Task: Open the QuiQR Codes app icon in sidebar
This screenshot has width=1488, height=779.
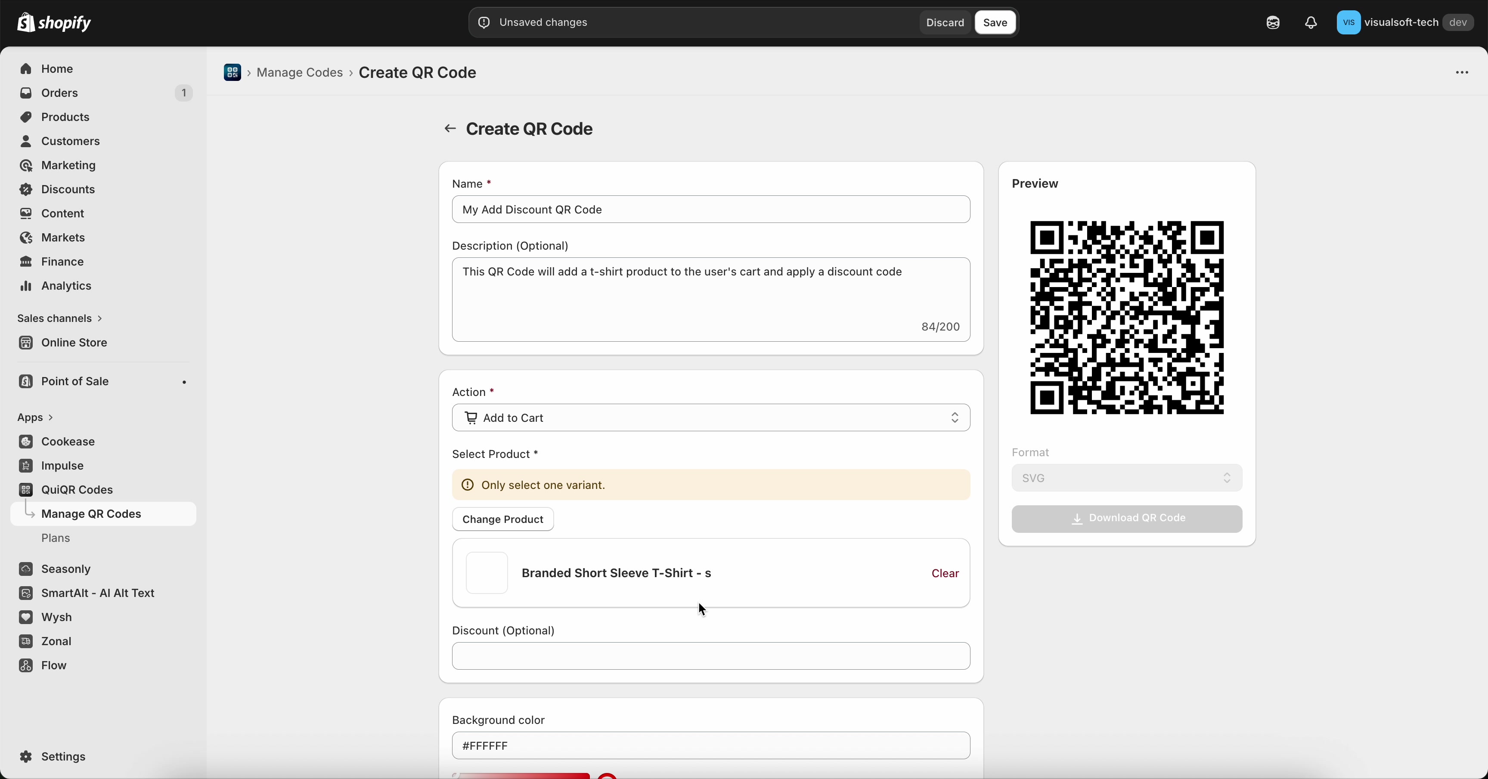Action: click(x=26, y=489)
